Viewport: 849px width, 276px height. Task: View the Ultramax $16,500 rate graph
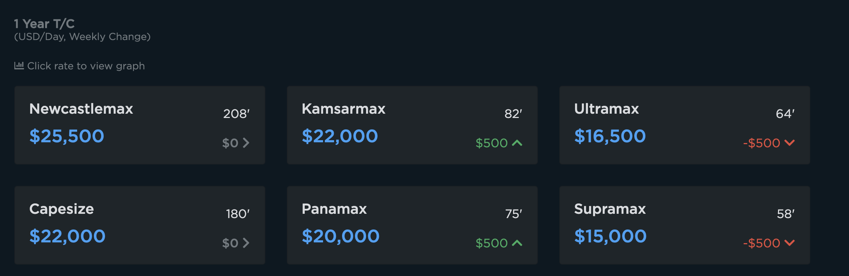[x=610, y=136]
